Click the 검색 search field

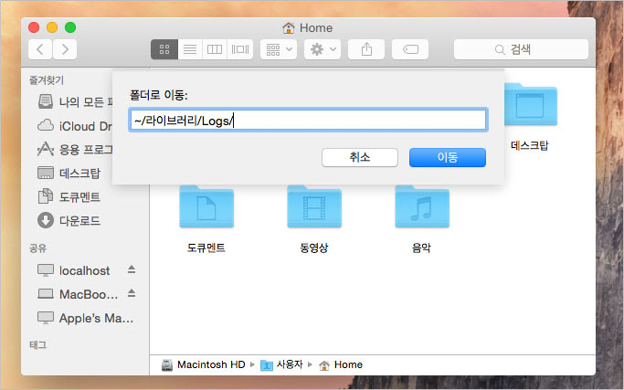tap(521, 49)
